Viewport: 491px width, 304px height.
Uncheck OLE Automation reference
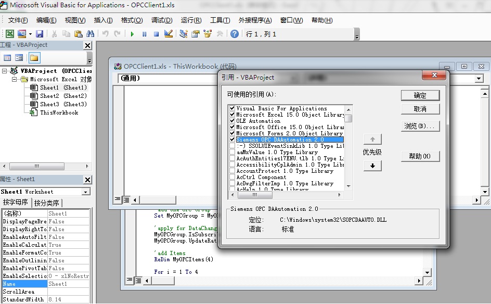click(232, 121)
